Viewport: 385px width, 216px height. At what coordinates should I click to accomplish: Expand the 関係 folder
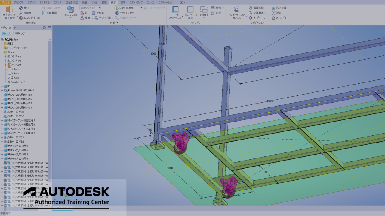point(2,43)
